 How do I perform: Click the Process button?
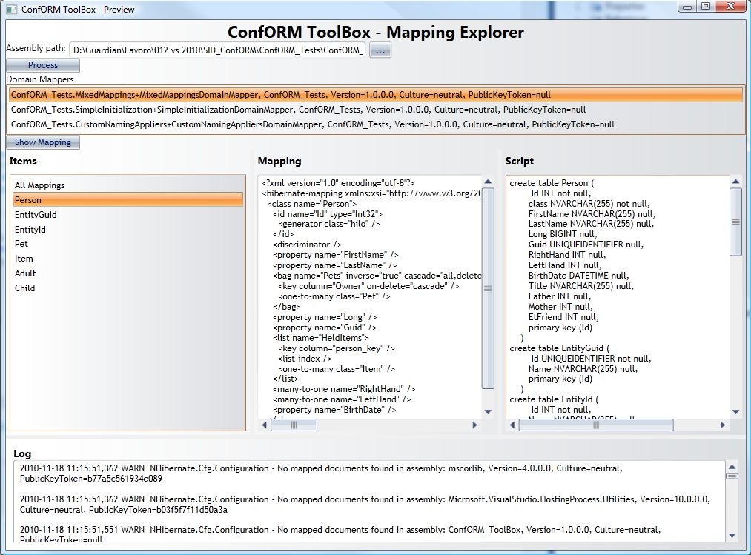(x=42, y=65)
